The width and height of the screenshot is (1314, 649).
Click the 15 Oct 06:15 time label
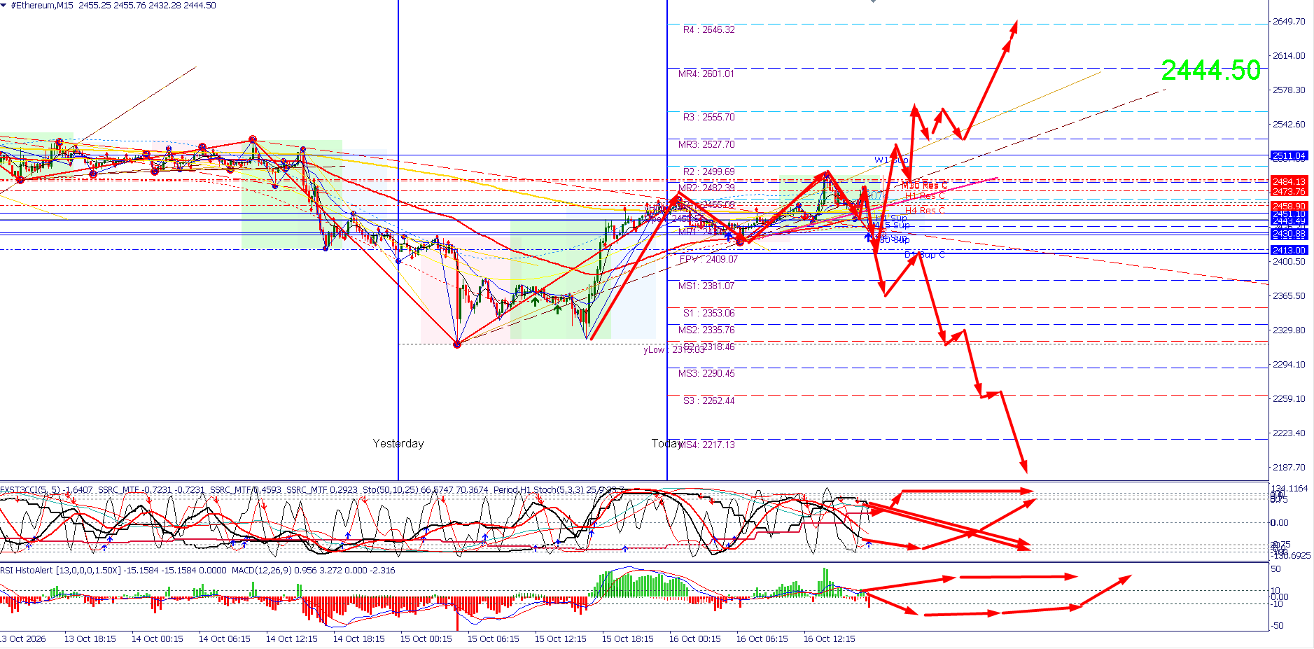click(493, 639)
